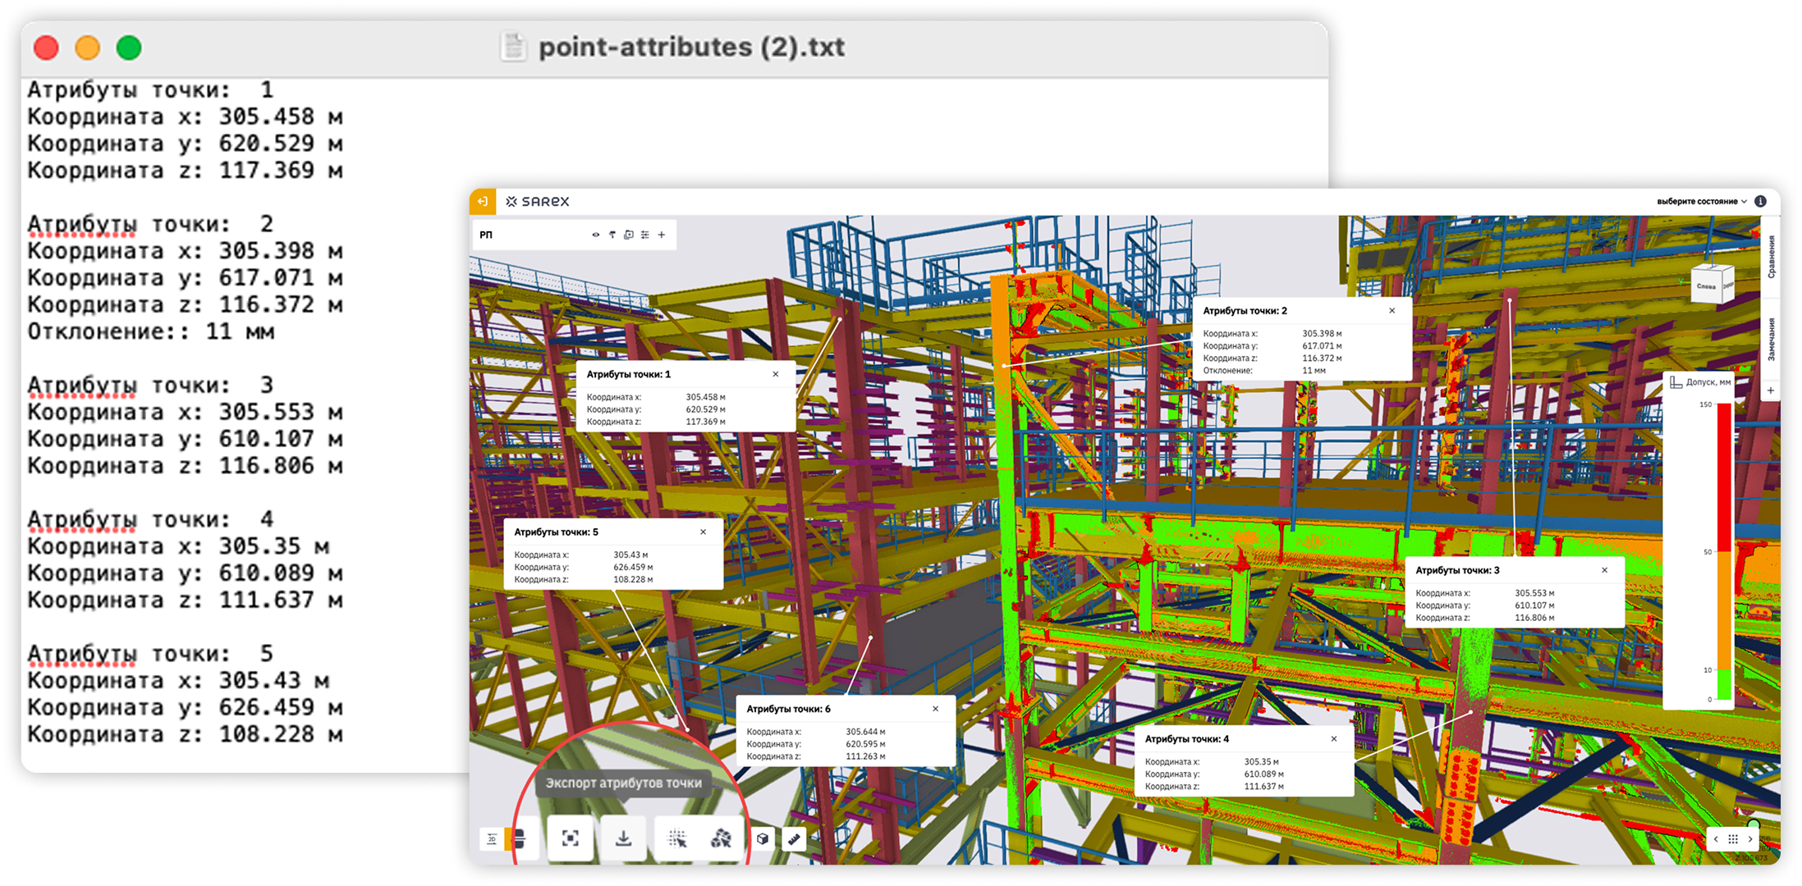1802x886 pixels.
Task: Click the yellow minimize button of the text window
Action: [x=88, y=48]
